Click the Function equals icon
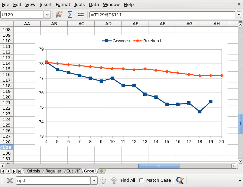This screenshot has height=187, width=243. (81, 15)
